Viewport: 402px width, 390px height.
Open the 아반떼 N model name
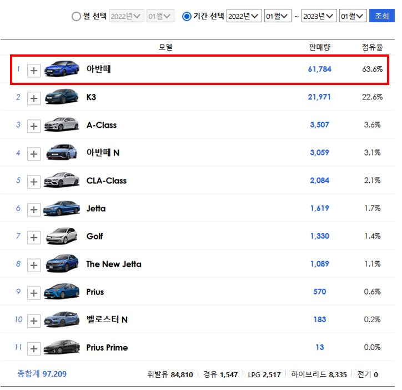coord(103,153)
